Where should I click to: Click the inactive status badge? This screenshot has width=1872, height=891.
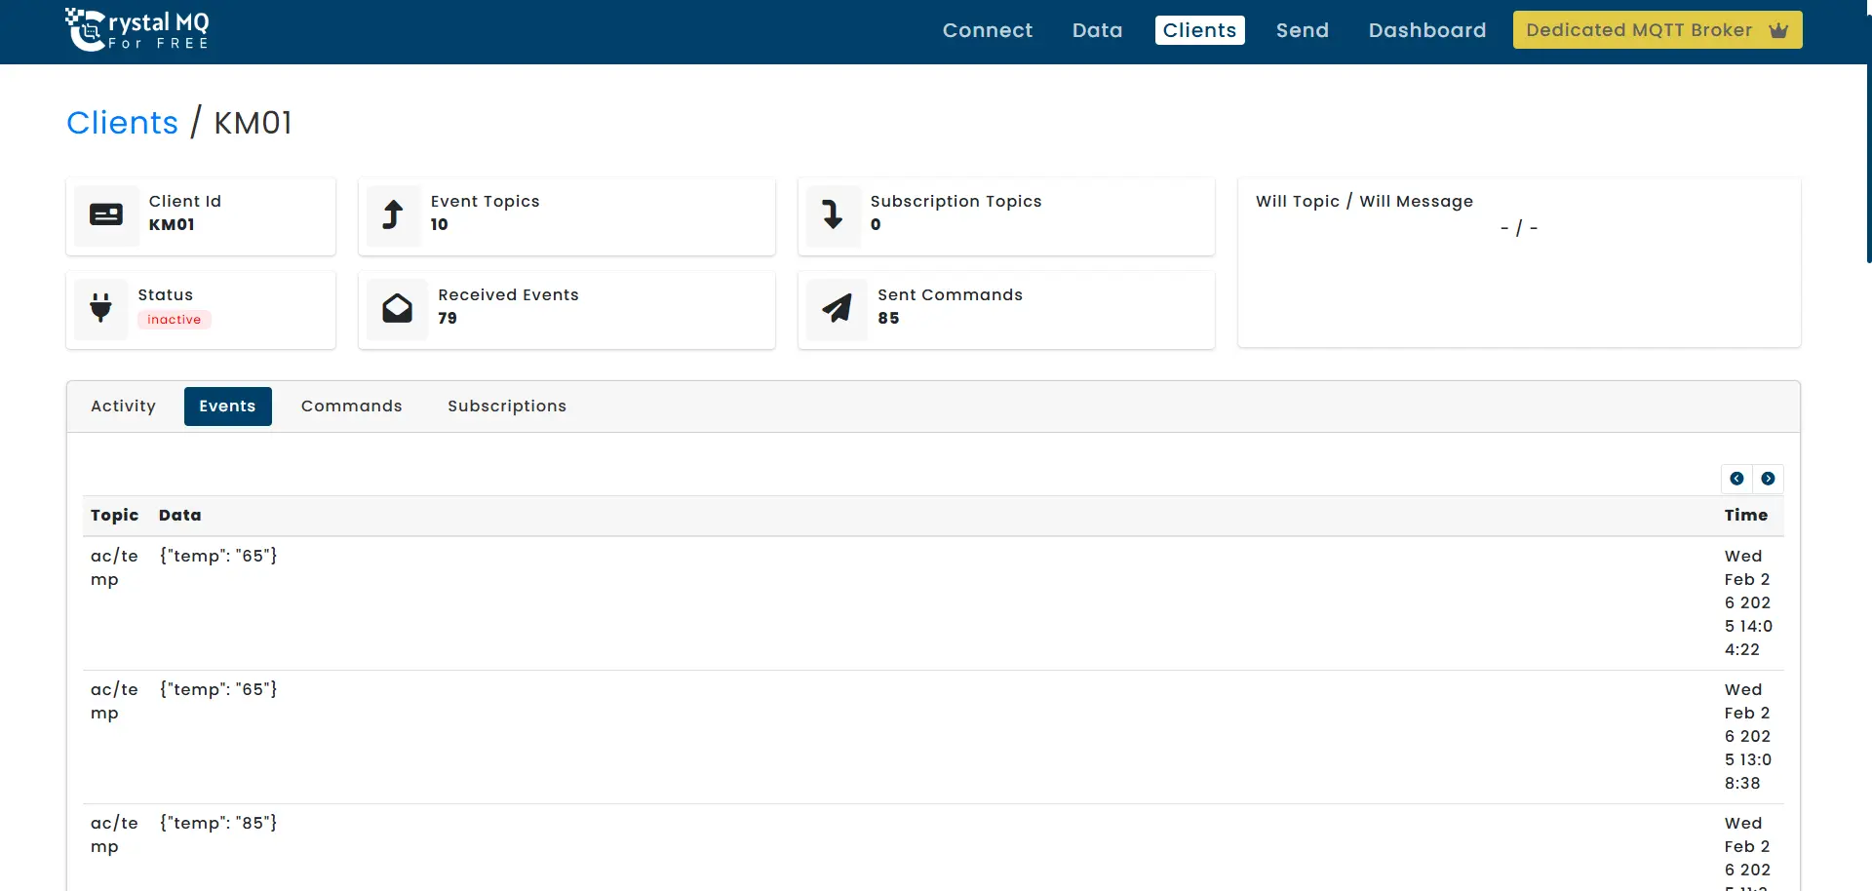[175, 320]
